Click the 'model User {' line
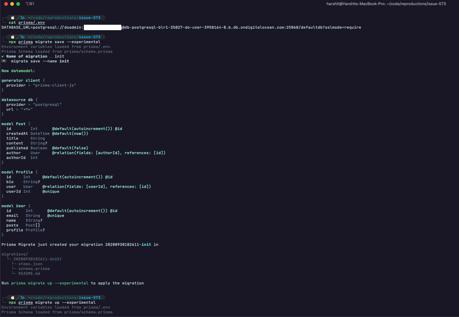The height and width of the screenshot is (317, 459). [16, 206]
